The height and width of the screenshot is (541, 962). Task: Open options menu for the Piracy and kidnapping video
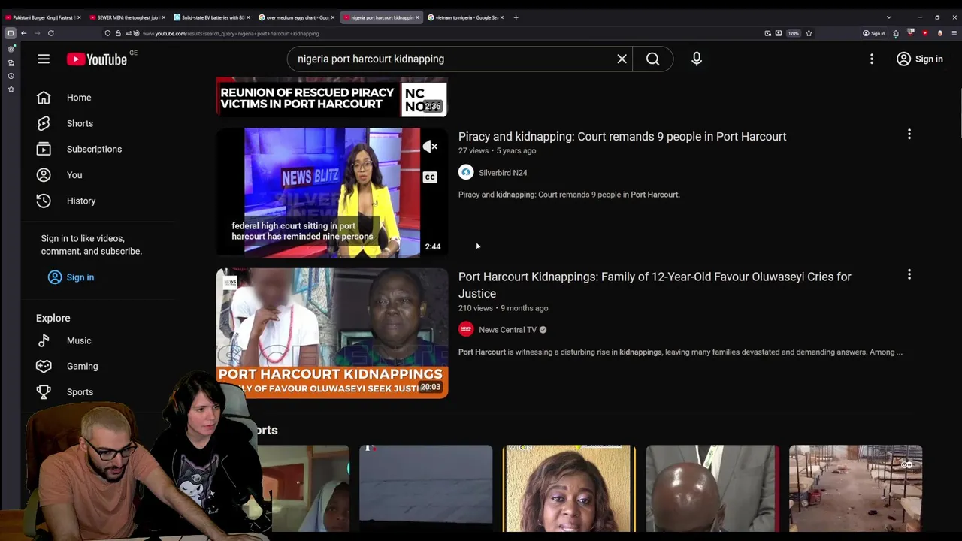click(x=909, y=134)
